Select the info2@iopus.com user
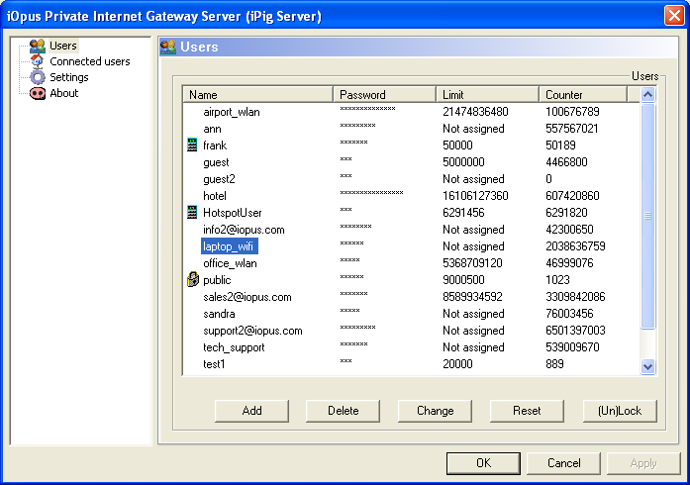Viewport: 690px width, 485px height. 244,230
